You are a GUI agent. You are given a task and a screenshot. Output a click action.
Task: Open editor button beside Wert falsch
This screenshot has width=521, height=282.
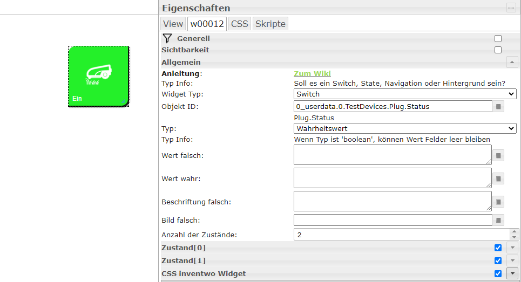pyautogui.click(x=499, y=156)
